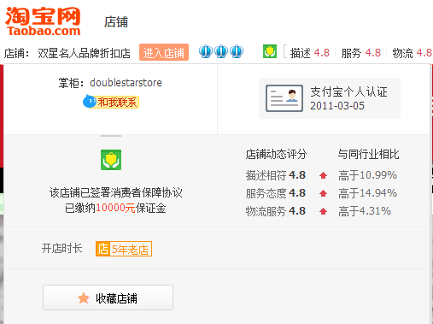Open the doublestarstore owner link

point(126,83)
